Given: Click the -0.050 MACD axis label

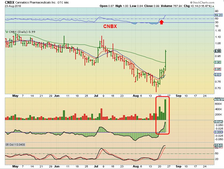Looking at the screenshot, I should (x=219, y=139).
